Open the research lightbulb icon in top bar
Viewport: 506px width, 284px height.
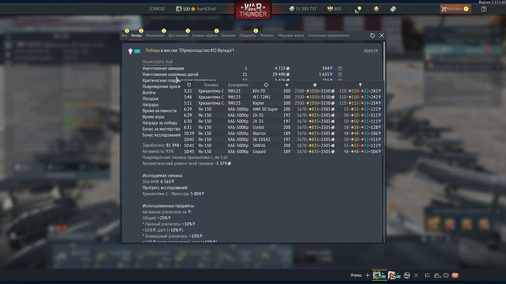point(358,9)
